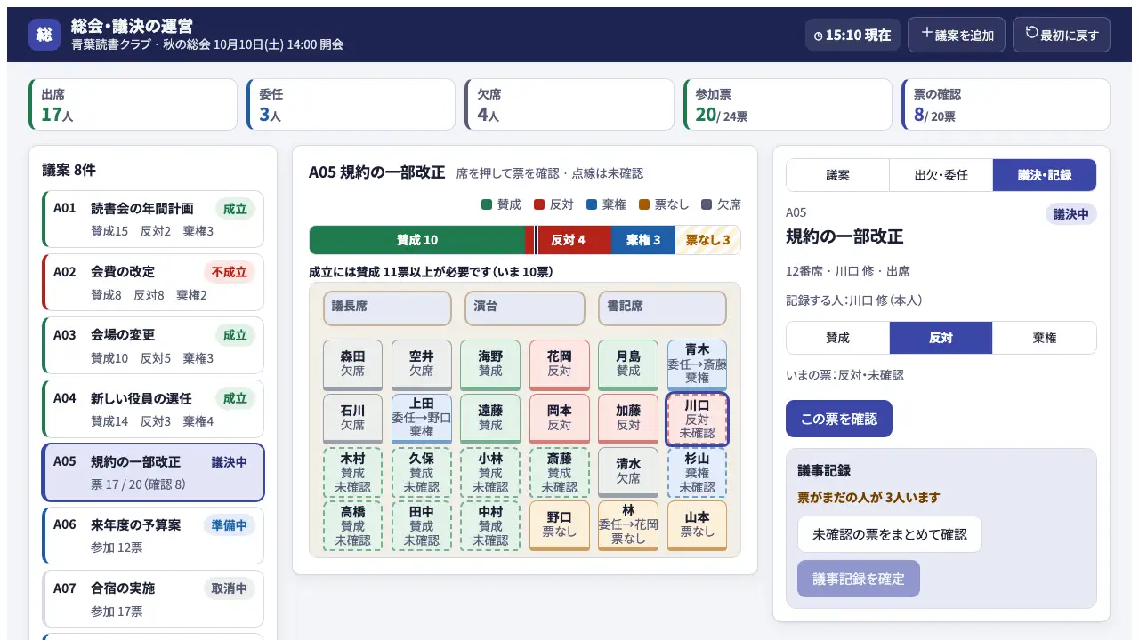
Task: Select agenda A06 来年度の予算案
Action: [x=153, y=535]
